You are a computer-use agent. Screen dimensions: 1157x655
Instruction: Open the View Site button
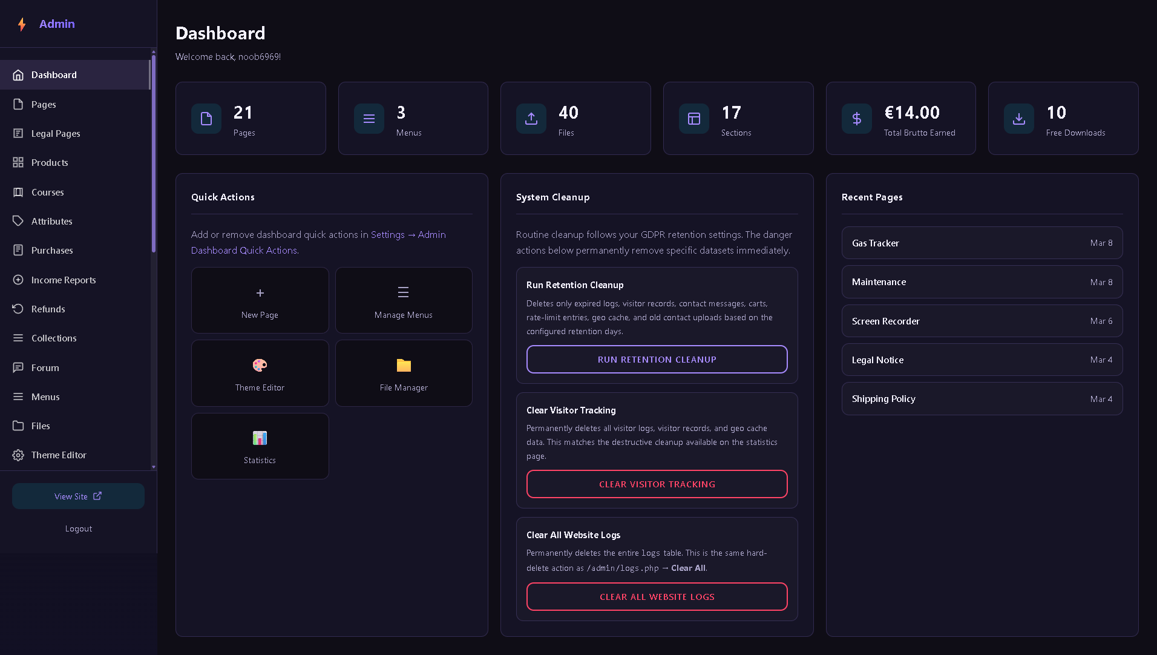pos(78,496)
